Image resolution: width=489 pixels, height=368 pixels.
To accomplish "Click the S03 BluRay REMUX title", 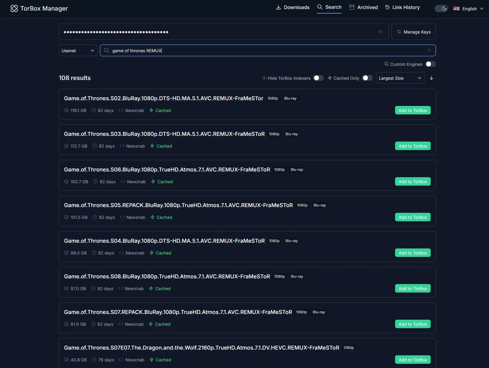I will click(164, 134).
